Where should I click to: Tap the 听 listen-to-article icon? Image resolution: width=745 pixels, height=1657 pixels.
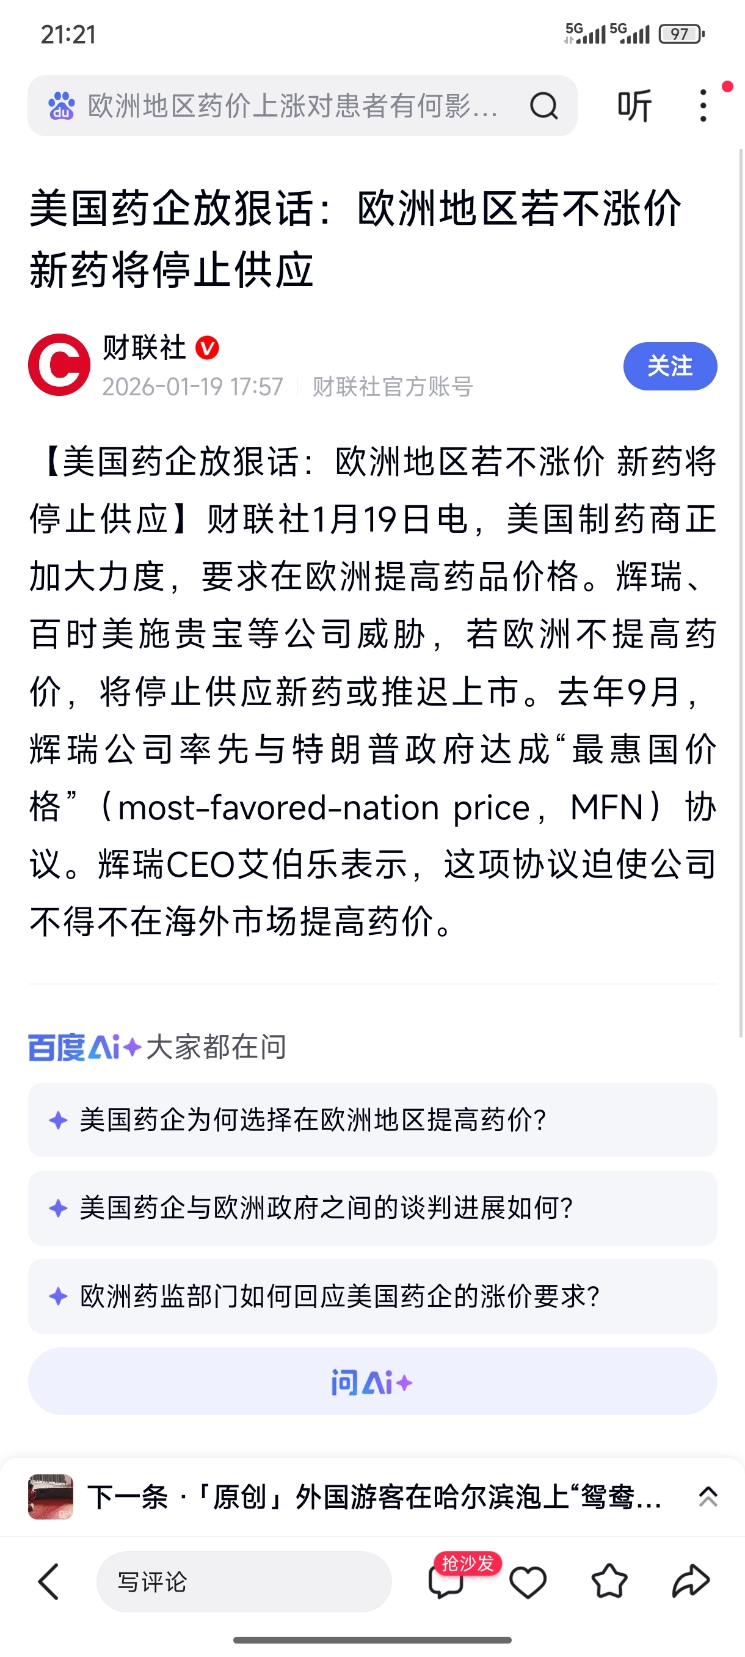coord(634,106)
